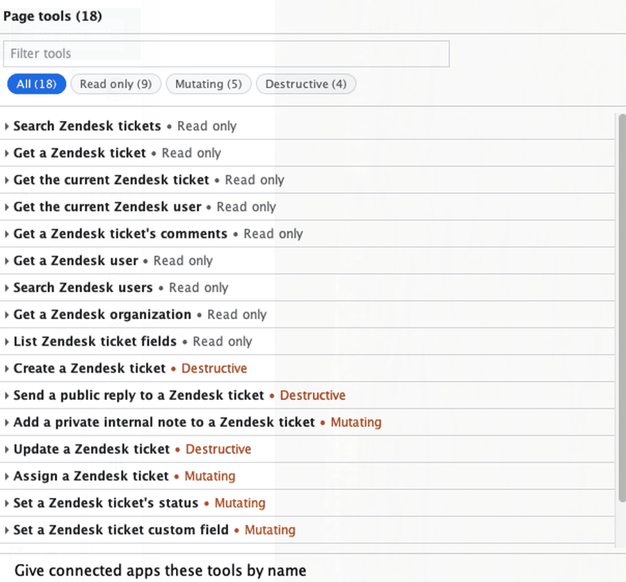Expand Create a Zendesk ticket triangle
This screenshot has width=626, height=582.
click(6, 369)
